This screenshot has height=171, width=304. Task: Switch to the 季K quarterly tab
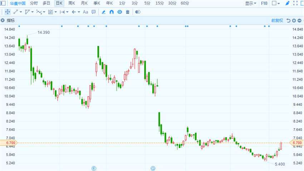(97, 3)
